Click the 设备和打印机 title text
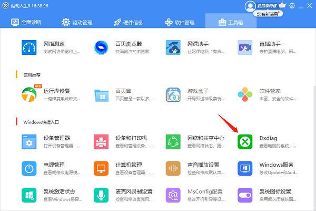The height and width of the screenshot is (211, 316). (131, 138)
